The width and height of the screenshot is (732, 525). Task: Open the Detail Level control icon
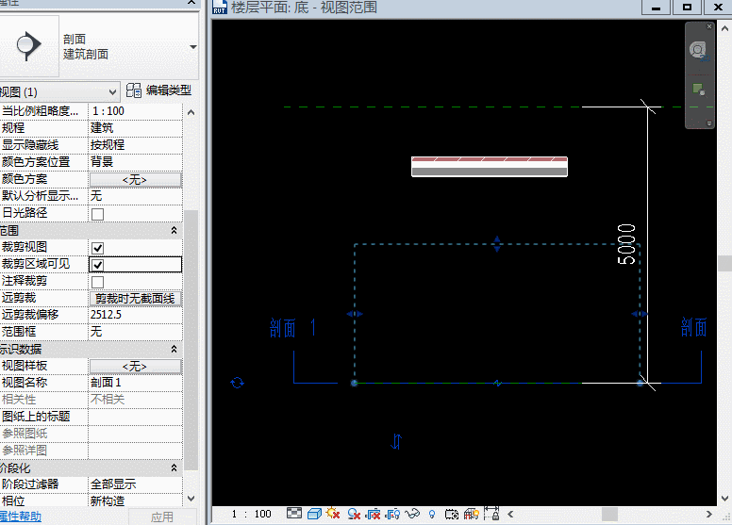coord(294,514)
